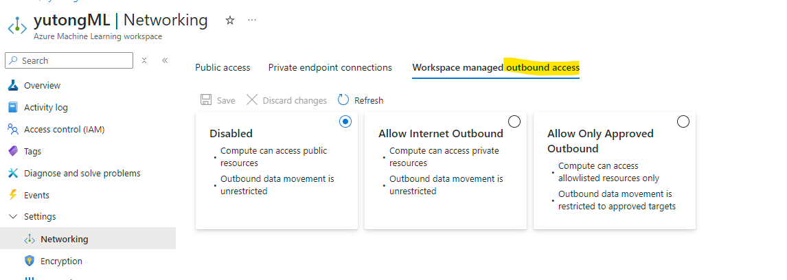
Task: Click the Save button label
Action: (226, 100)
